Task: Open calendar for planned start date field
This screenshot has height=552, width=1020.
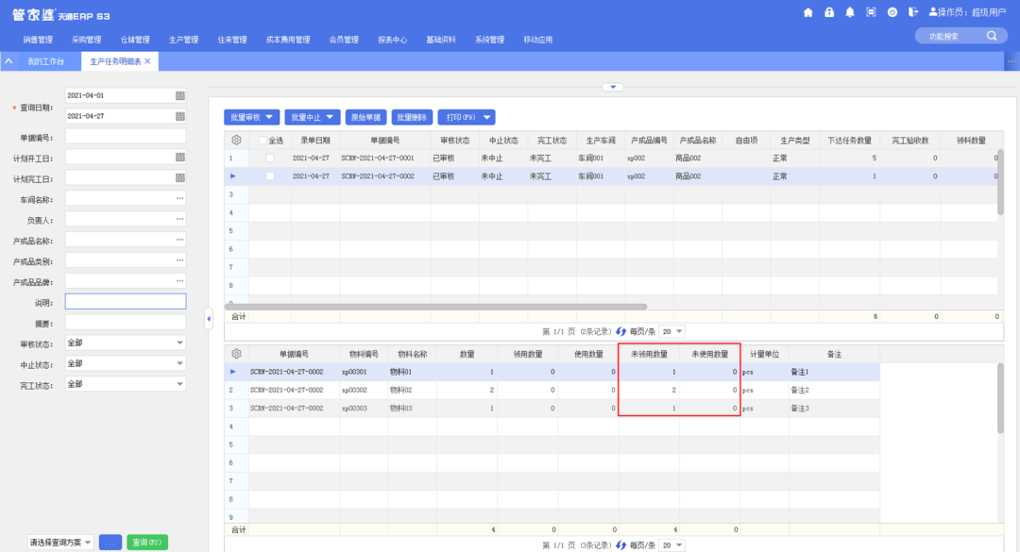Action: point(179,158)
